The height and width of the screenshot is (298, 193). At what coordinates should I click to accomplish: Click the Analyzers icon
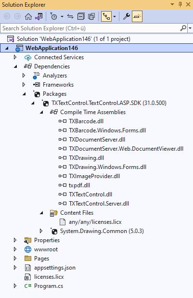[x=37, y=76]
